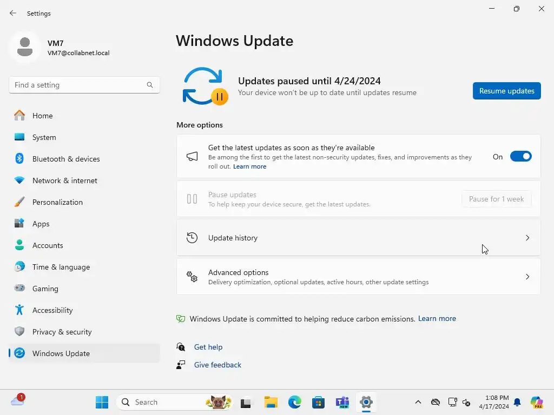Click the Gaming controller icon in sidebar
The image size is (554, 415).
[x=19, y=288]
